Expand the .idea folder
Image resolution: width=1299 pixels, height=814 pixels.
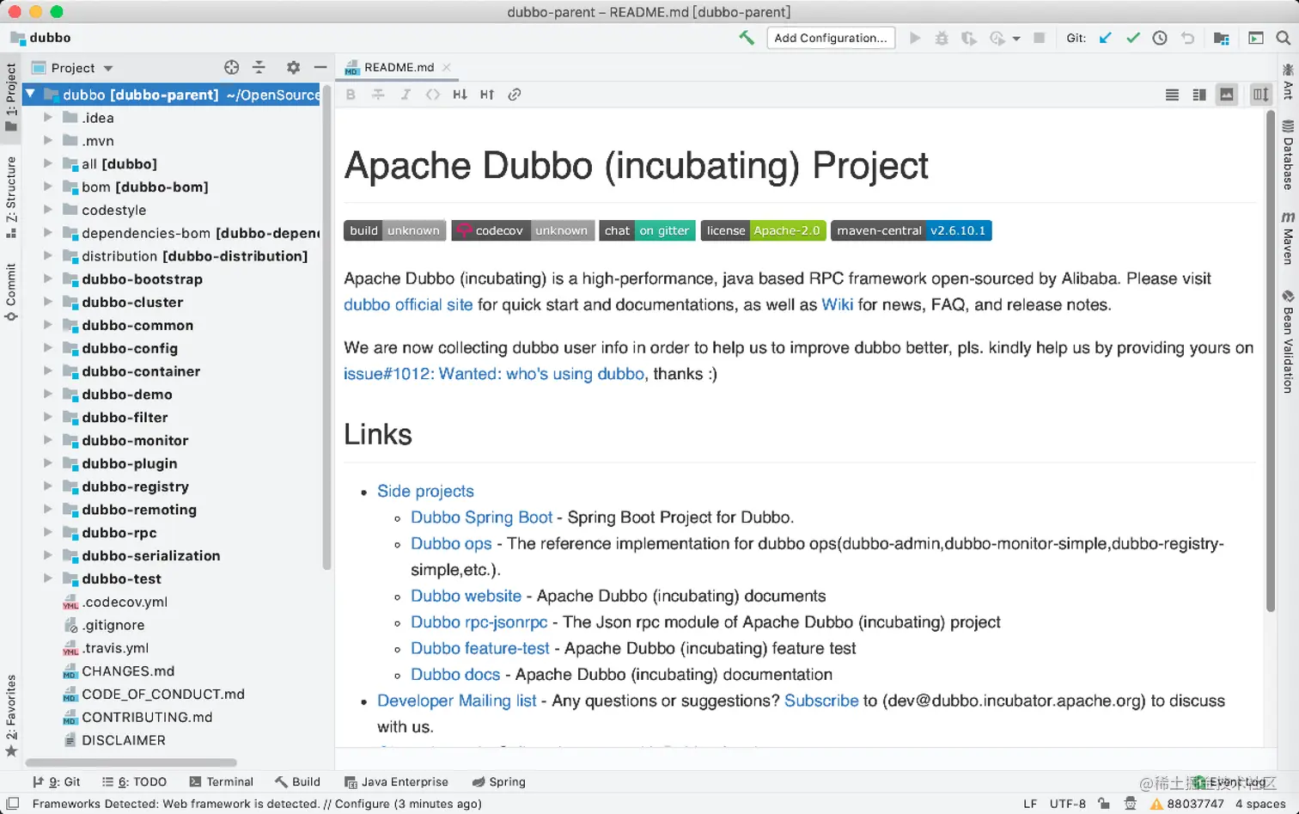pos(48,118)
